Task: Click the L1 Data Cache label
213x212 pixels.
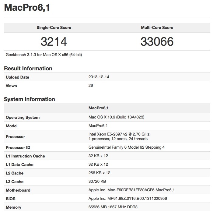Action: click(x=19, y=165)
